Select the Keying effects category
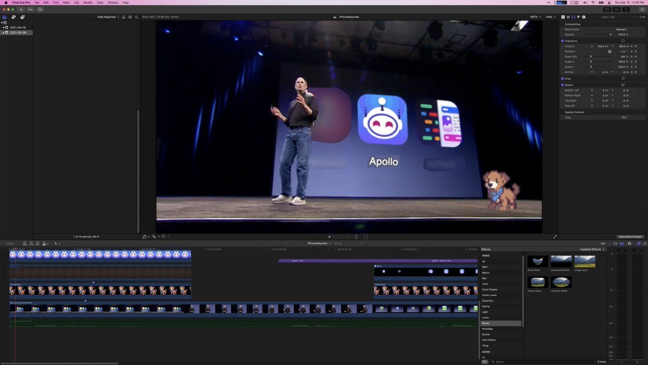This screenshot has height=365, width=648. [486, 307]
